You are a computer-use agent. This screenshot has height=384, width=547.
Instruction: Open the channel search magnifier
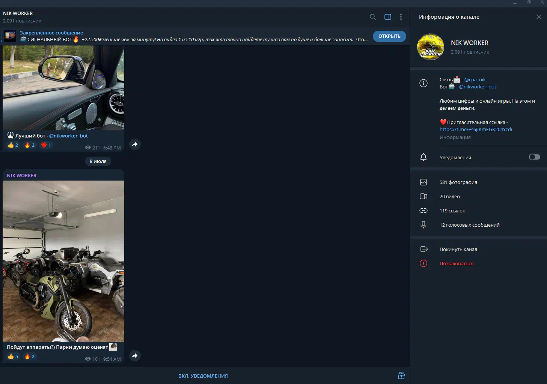(373, 17)
